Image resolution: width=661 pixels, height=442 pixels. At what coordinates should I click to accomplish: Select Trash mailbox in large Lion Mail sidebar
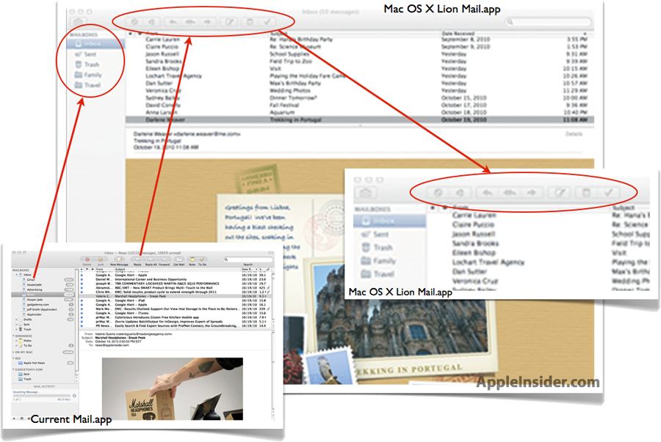(x=87, y=65)
